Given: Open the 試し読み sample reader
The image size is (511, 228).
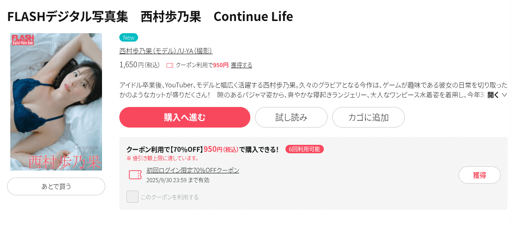Looking at the screenshot, I should pos(291,117).
